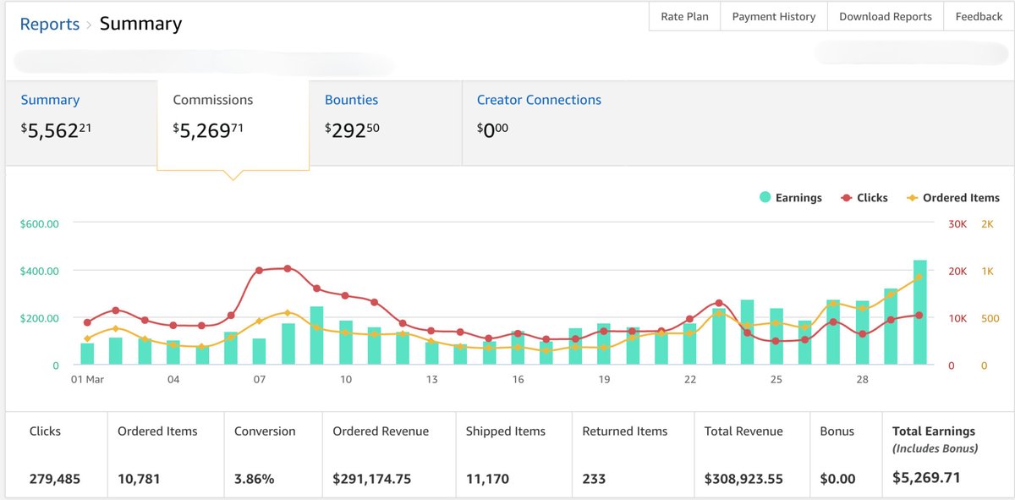The height and width of the screenshot is (500, 1015).
Task: Click the $600.00 earnings axis label
Action: click(40, 224)
